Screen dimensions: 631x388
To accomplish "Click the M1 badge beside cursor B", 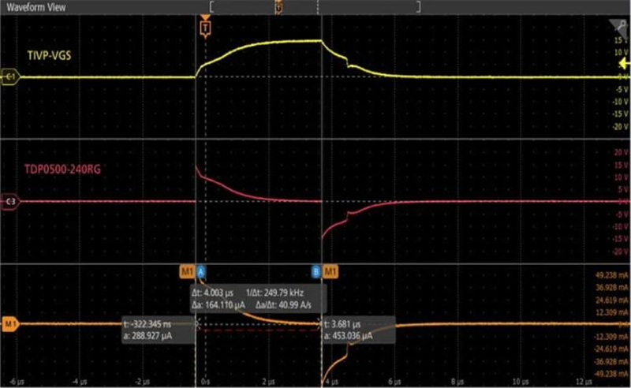I will click(x=331, y=272).
